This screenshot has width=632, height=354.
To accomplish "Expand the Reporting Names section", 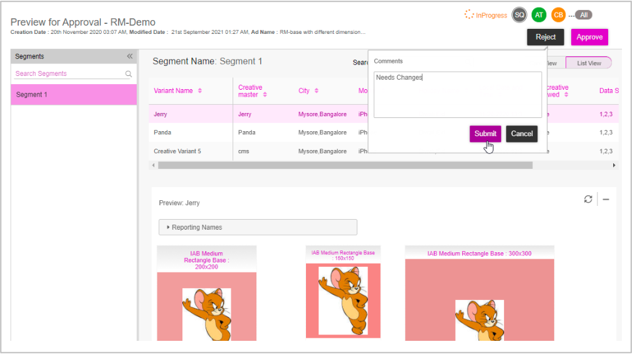I will pyautogui.click(x=258, y=227).
